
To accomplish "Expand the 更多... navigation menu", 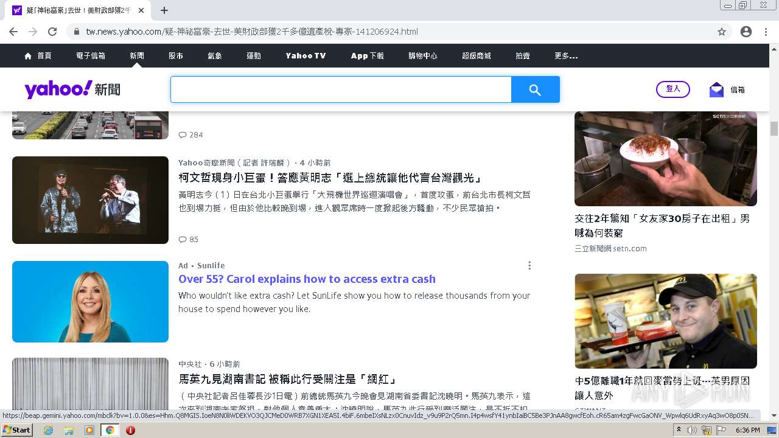I will click(566, 55).
